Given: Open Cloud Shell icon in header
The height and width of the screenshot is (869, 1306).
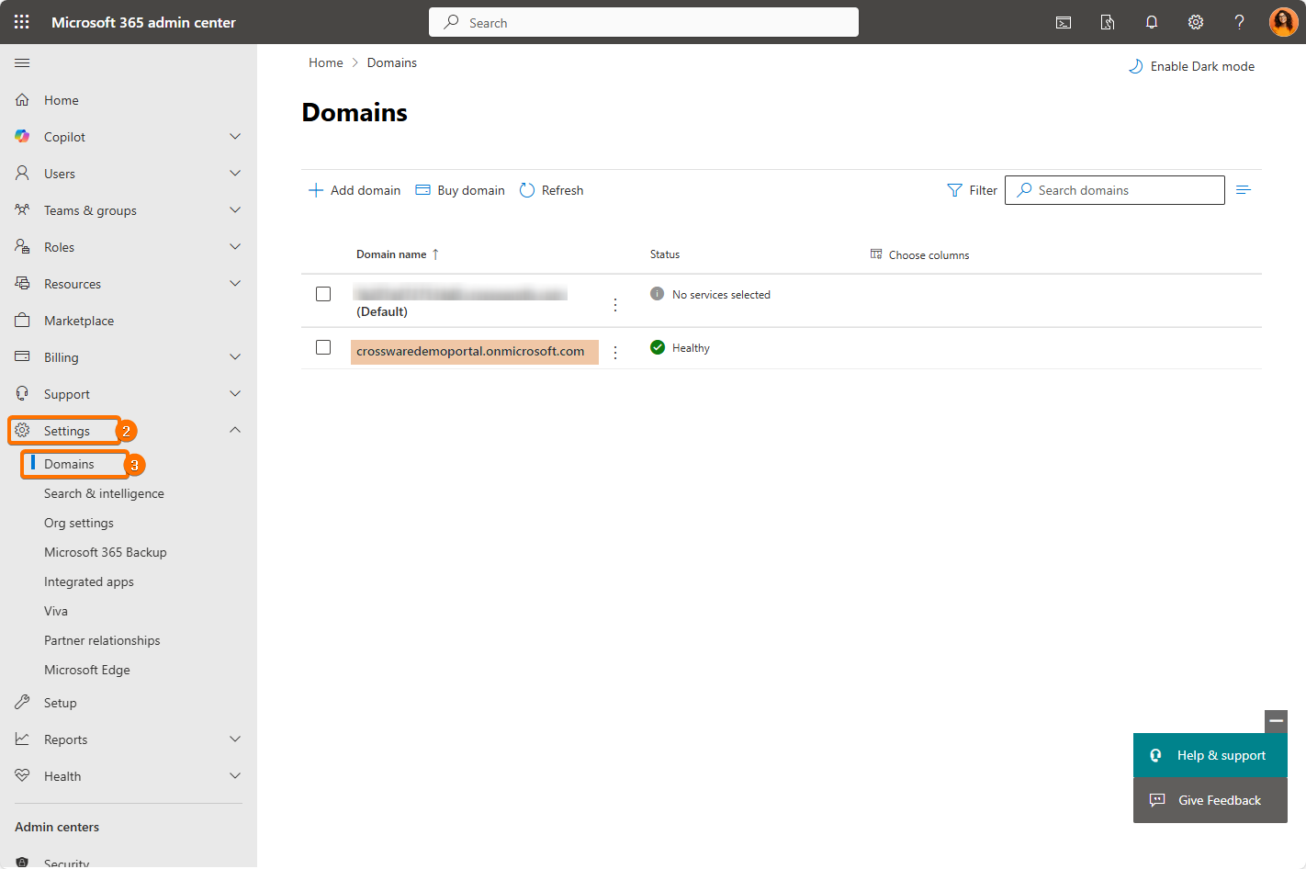Looking at the screenshot, I should [x=1064, y=22].
